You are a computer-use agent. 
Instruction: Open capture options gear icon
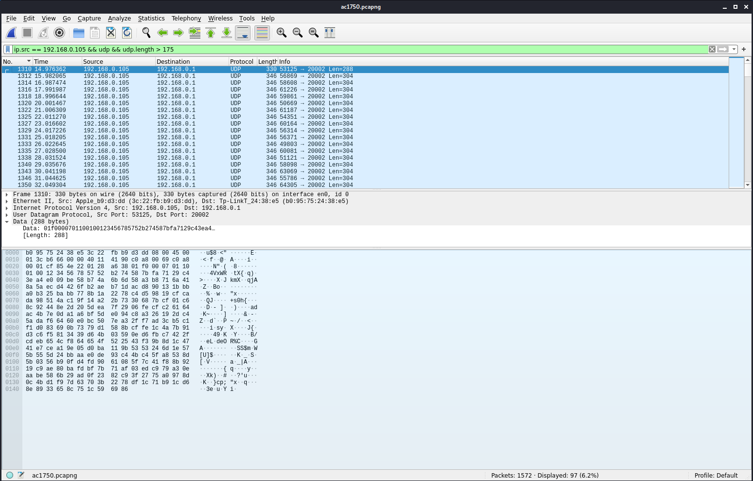[x=59, y=33]
